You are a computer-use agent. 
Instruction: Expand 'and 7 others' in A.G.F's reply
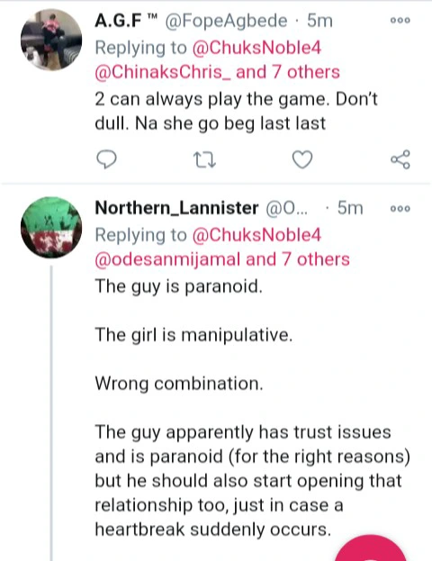point(288,72)
